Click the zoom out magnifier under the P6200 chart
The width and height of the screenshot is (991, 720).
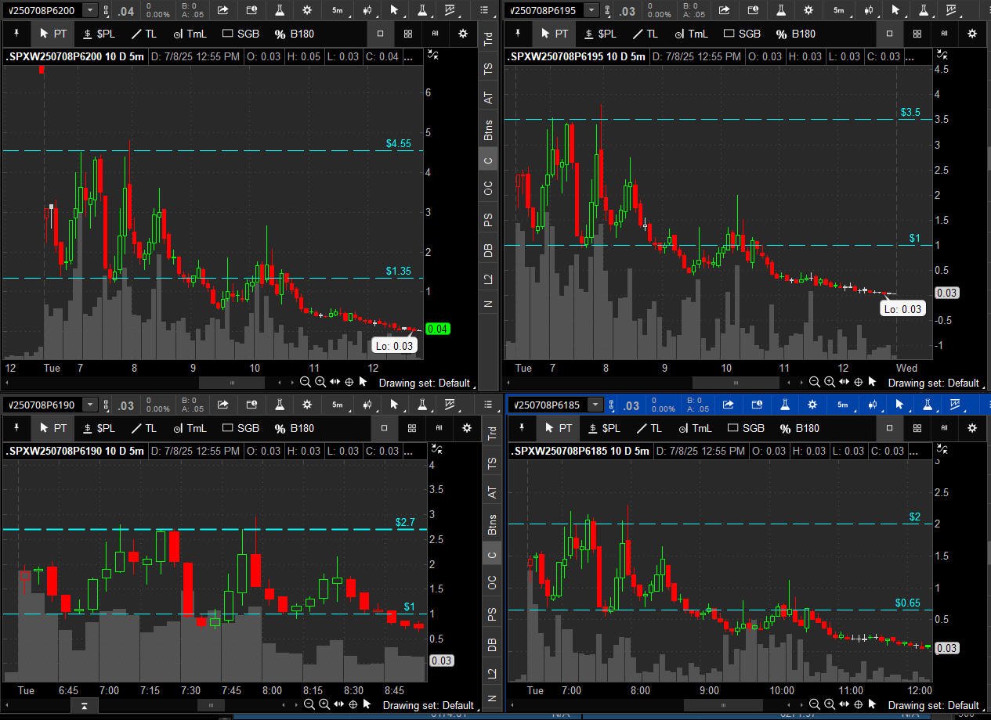click(306, 382)
